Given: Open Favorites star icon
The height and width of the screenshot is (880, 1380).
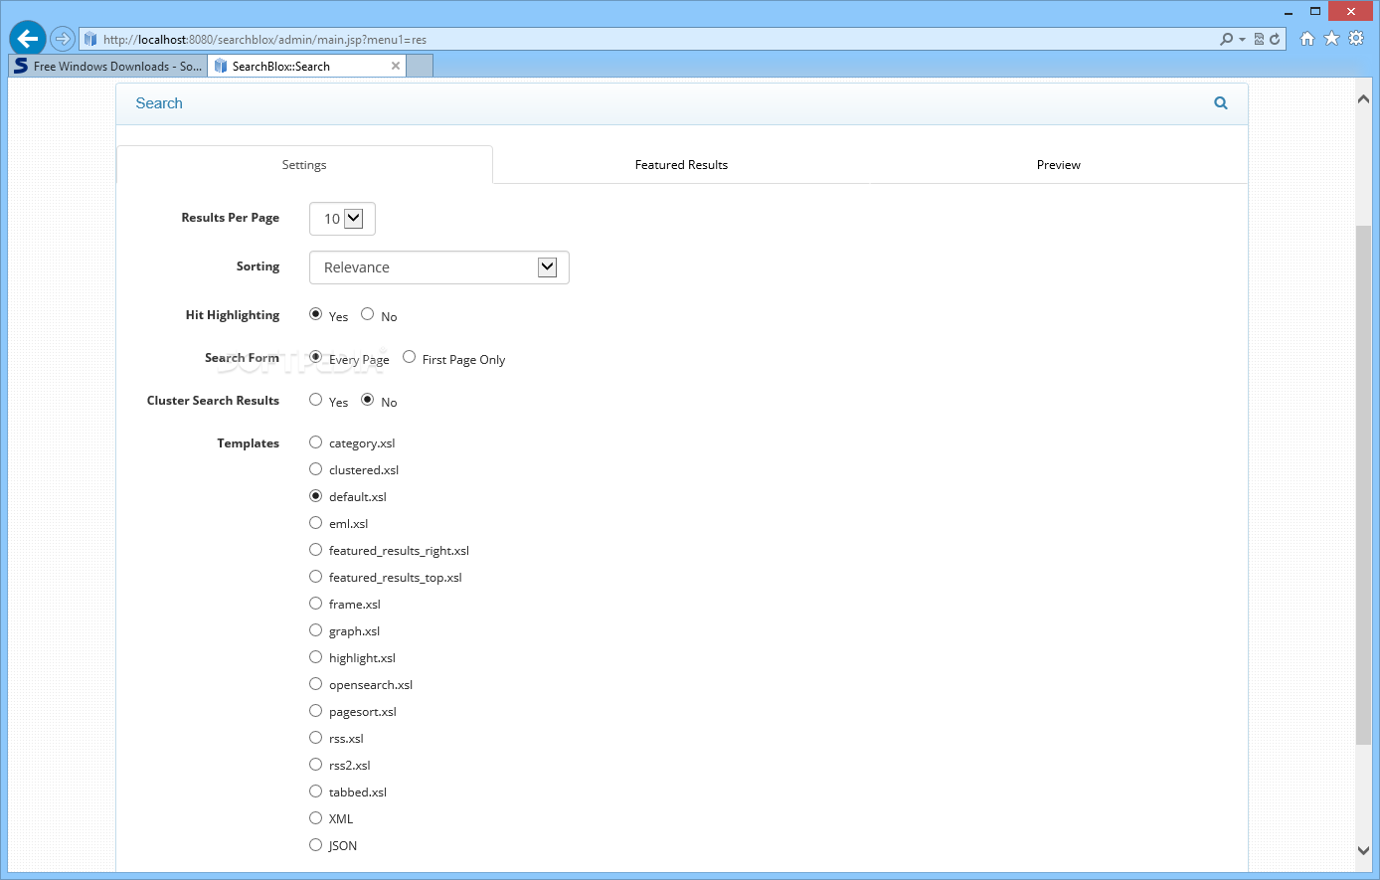Looking at the screenshot, I should pos(1332,39).
